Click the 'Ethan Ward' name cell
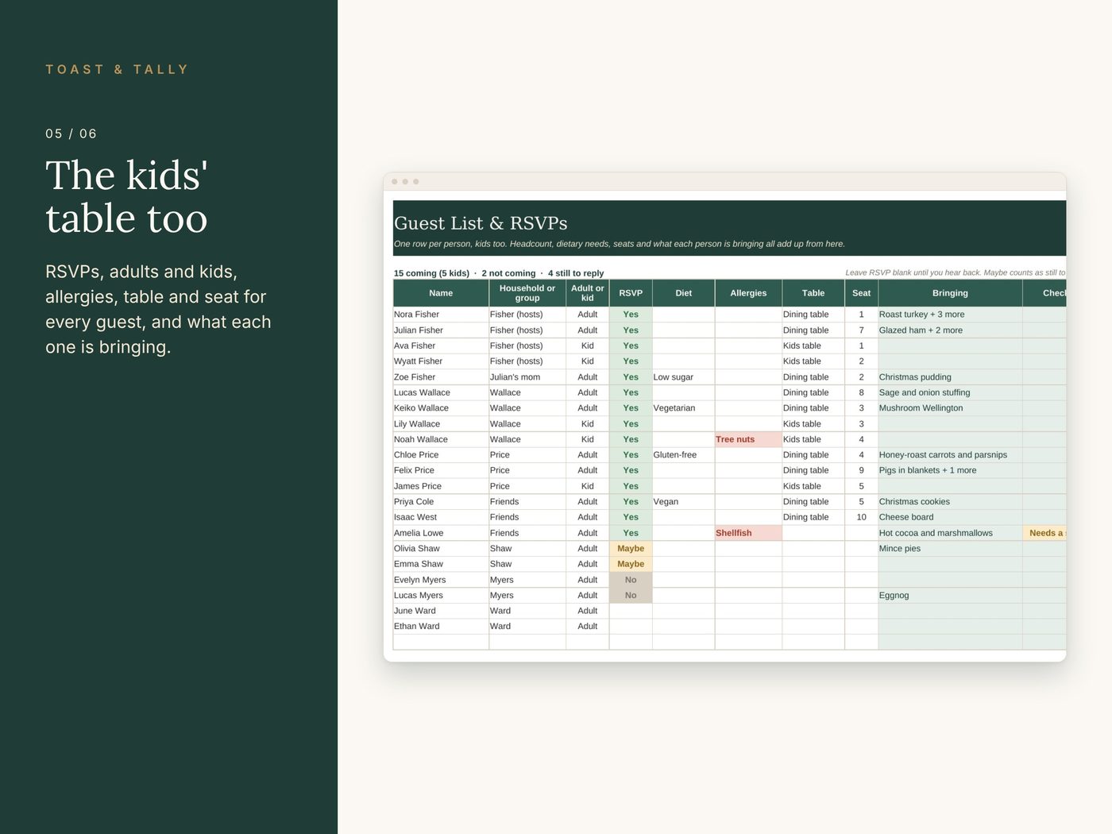The image size is (1112, 834). pos(441,627)
